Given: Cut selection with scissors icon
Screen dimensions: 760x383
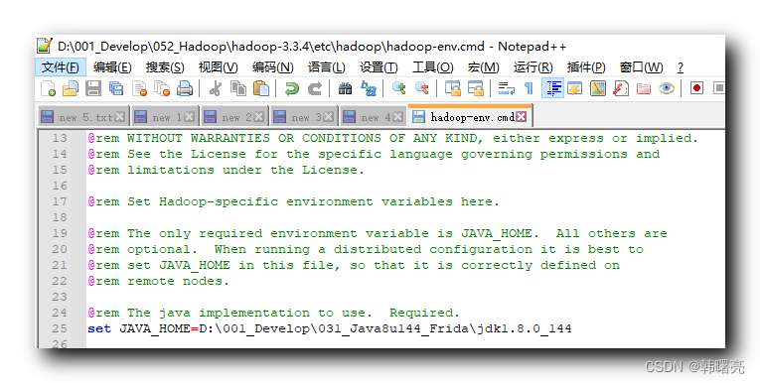Looking at the screenshot, I should click(216, 88).
